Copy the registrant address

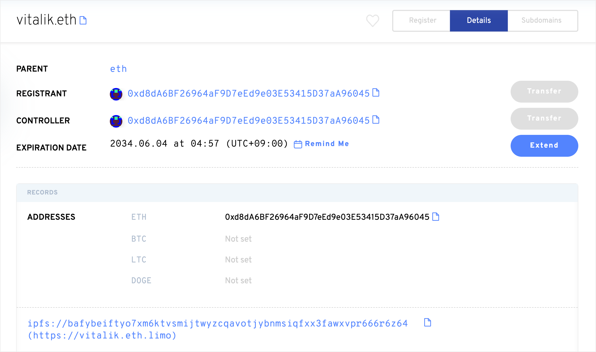coord(376,93)
